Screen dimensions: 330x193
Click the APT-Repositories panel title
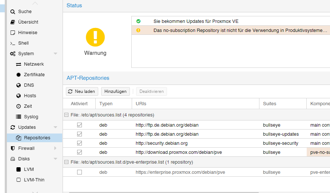(x=88, y=78)
